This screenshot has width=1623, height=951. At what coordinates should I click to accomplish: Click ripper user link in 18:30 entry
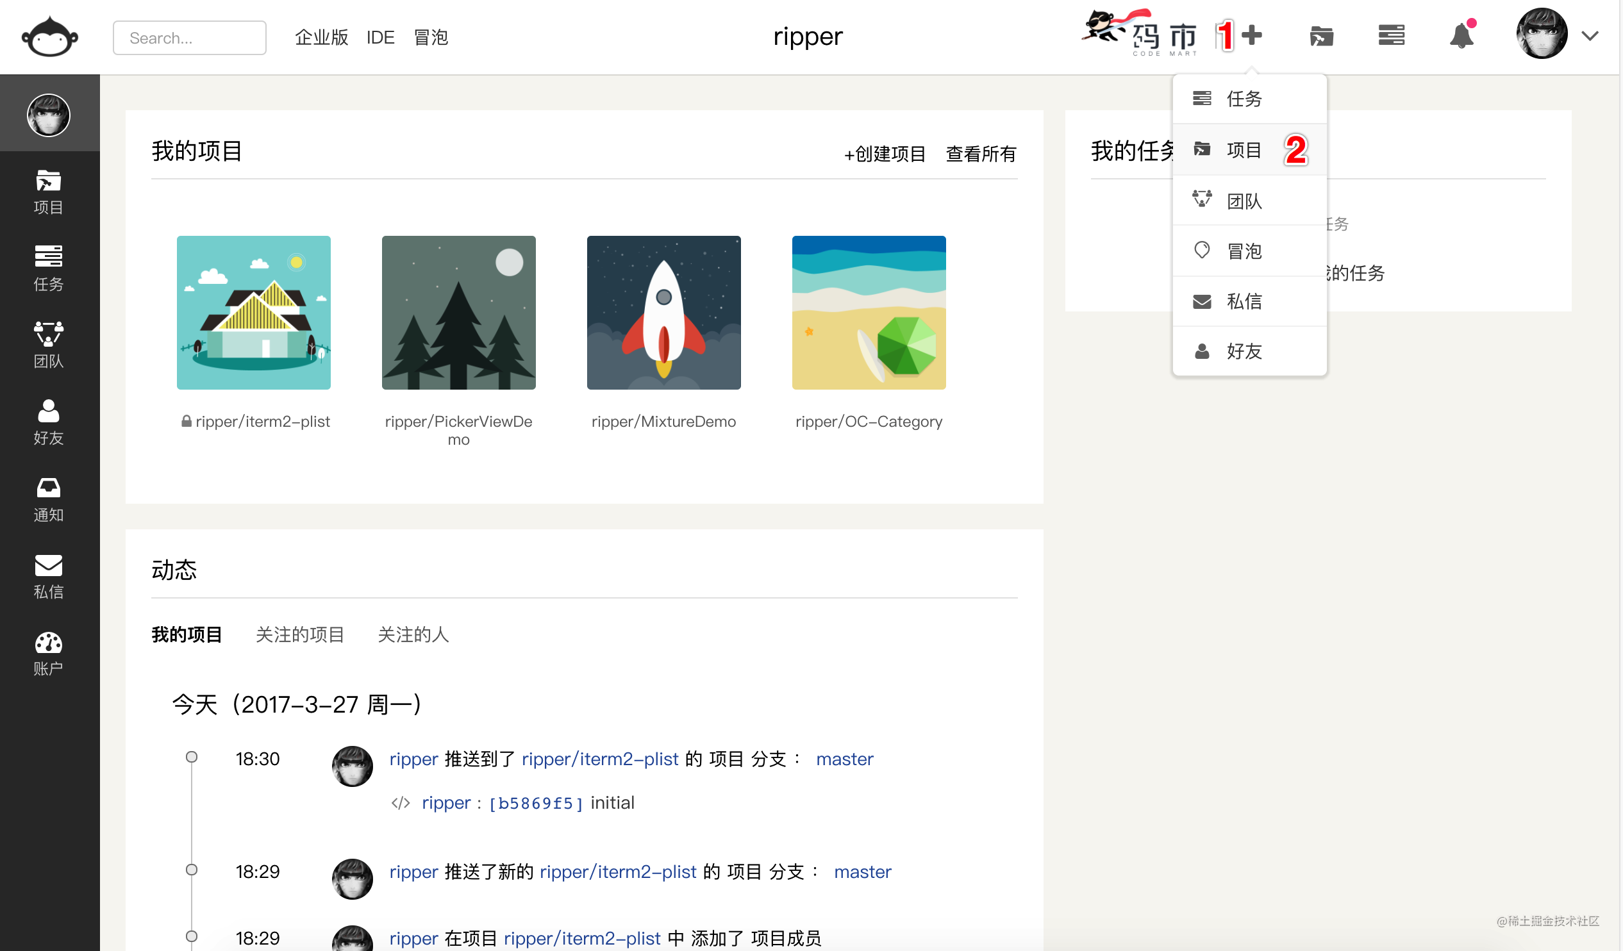[x=413, y=759]
